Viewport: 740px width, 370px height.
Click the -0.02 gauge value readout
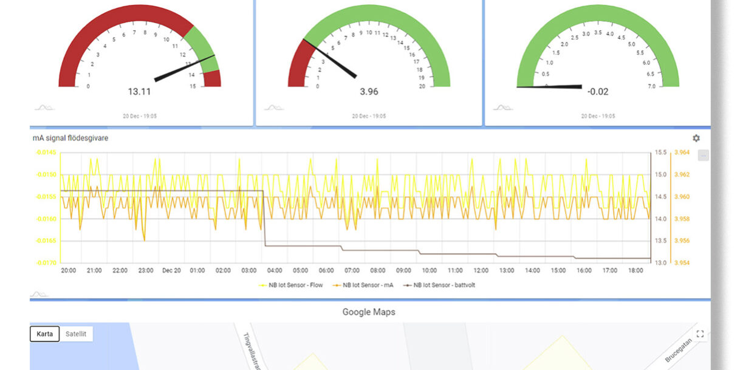(597, 92)
